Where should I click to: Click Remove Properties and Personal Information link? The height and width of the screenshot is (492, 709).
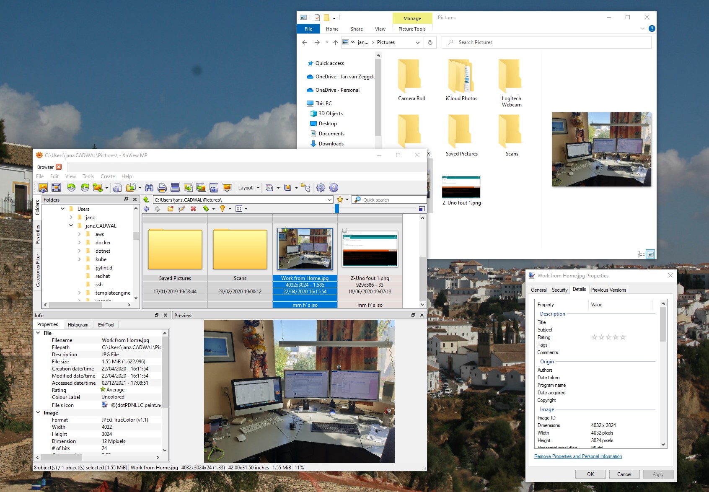[x=578, y=456]
